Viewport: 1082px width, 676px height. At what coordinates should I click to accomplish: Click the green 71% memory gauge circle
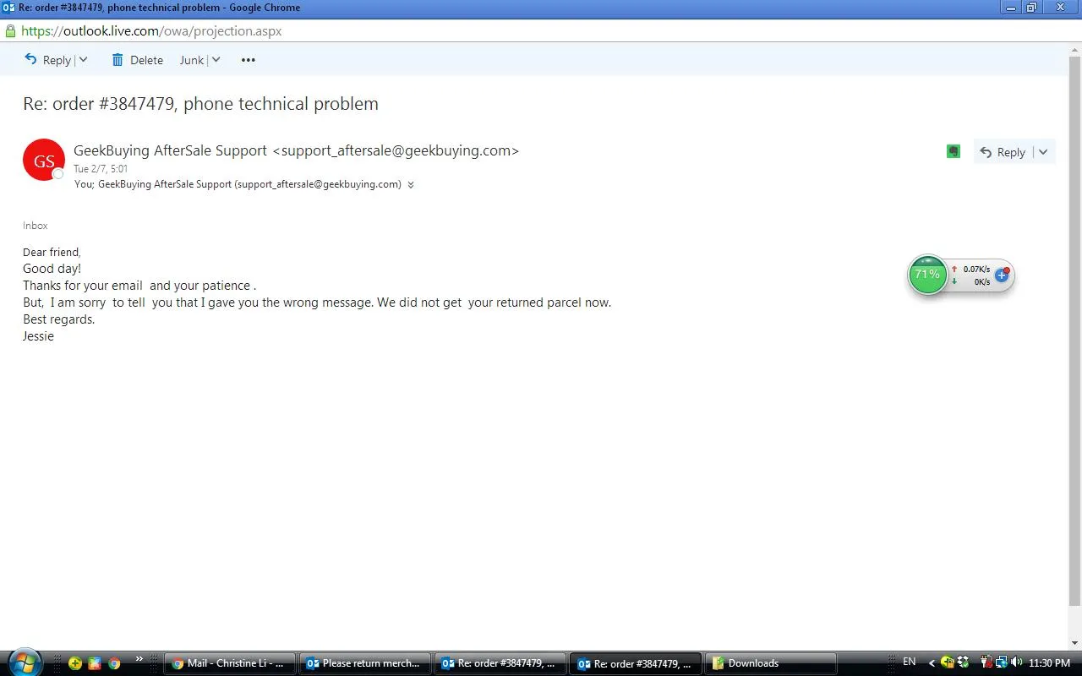[x=927, y=275]
